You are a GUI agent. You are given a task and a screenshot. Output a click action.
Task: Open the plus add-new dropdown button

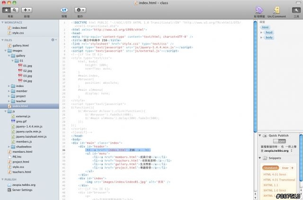[27, 10]
